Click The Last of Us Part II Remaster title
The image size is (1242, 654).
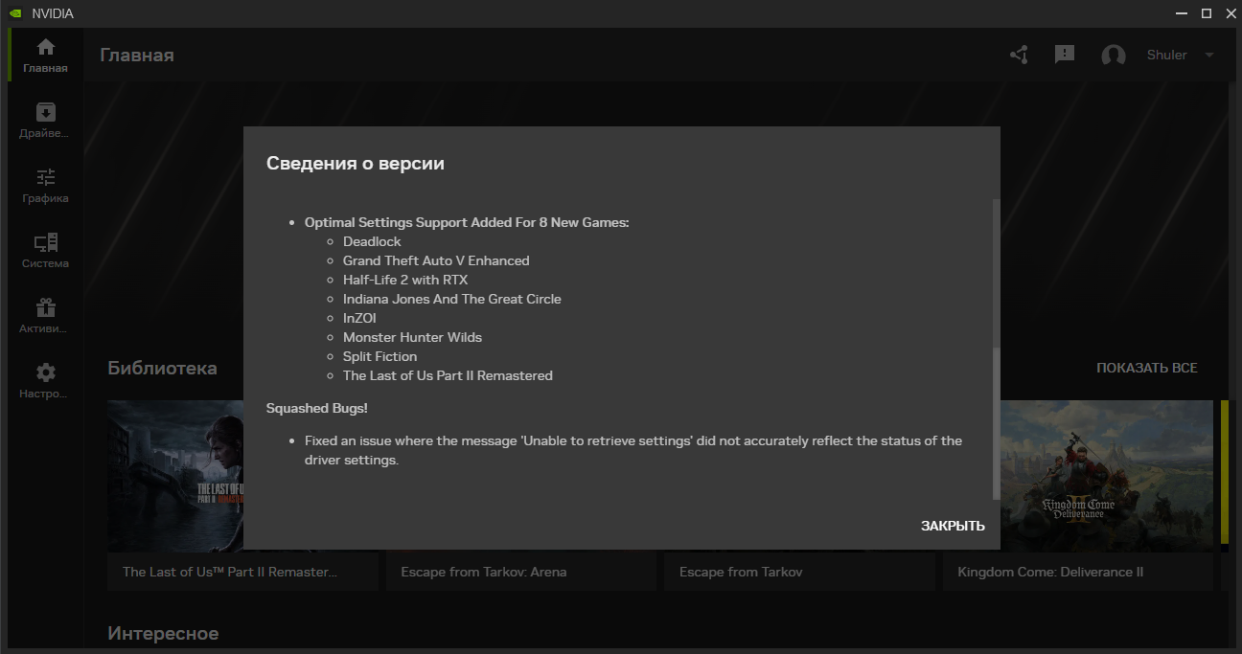tap(230, 572)
